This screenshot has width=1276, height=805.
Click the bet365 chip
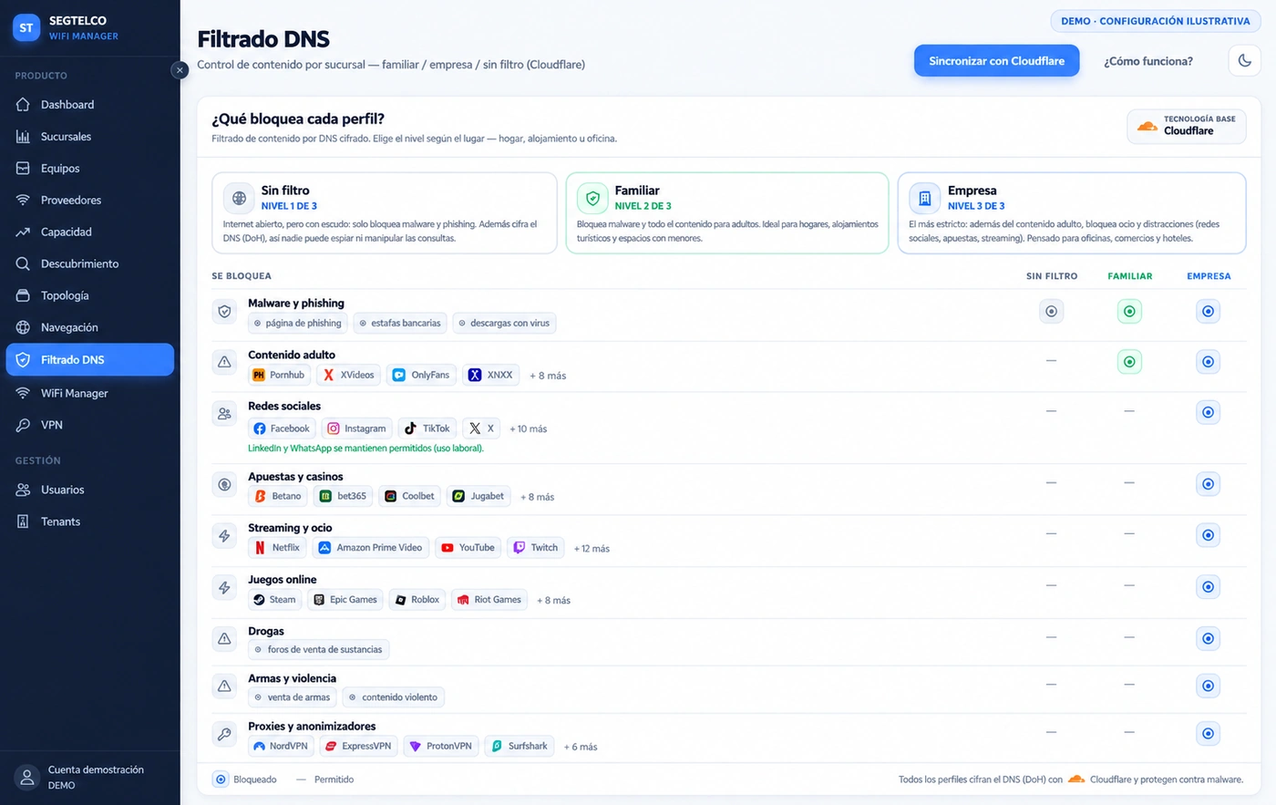click(x=343, y=496)
